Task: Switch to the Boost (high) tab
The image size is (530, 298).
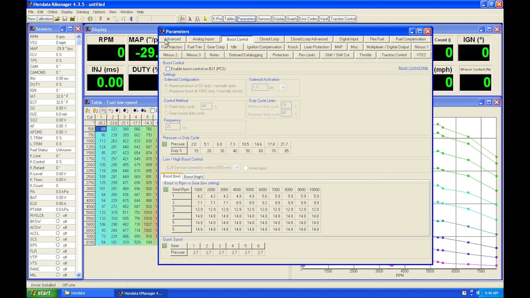Action: point(193,177)
